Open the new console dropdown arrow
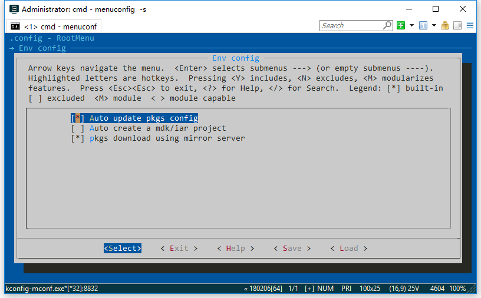This screenshot has width=481, height=298. point(411,25)
